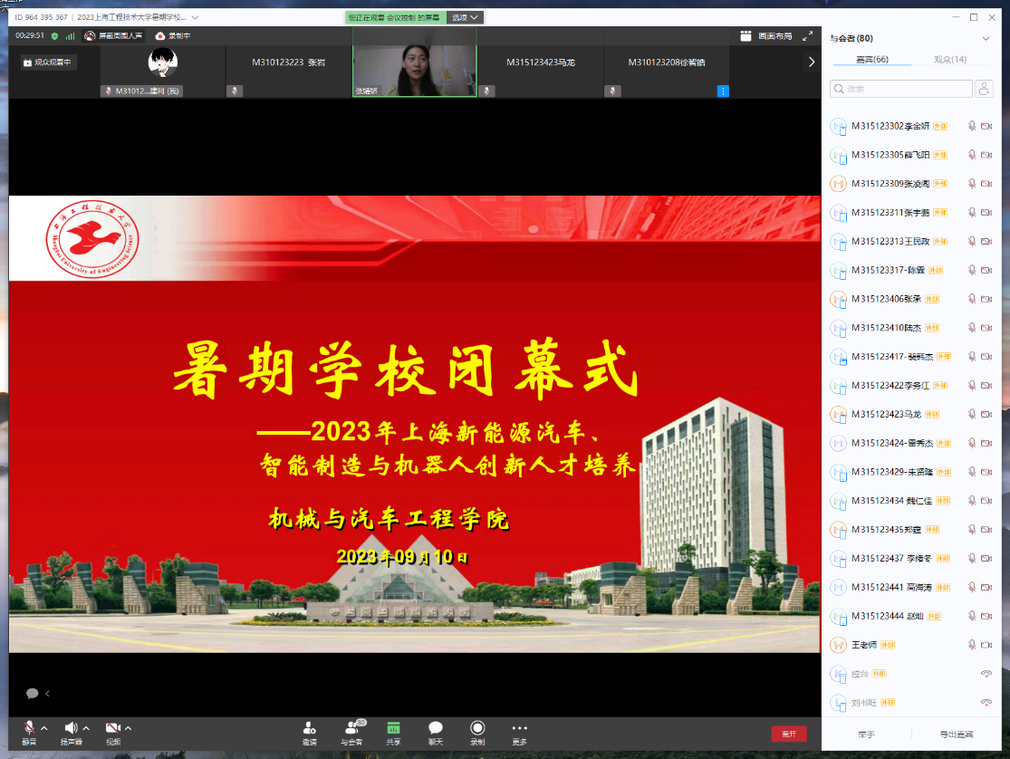Viewport: 1010px width, 759px height.
Task: Expand the 选项 dropdown in sharing banner
Action: click(x=466, y=17)
